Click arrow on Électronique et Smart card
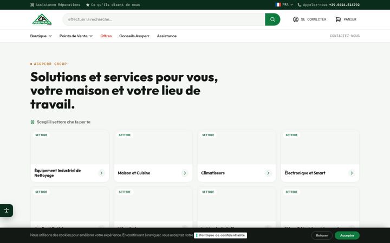Image resolution: width=390 pixels, height=243 pixels. coord(352,173)
